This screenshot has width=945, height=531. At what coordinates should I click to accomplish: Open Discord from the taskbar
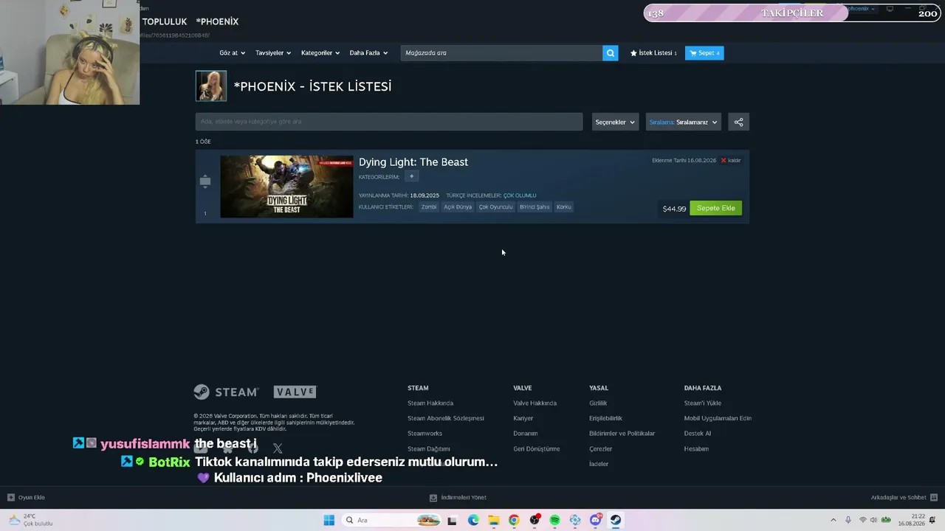click(596, 520)
